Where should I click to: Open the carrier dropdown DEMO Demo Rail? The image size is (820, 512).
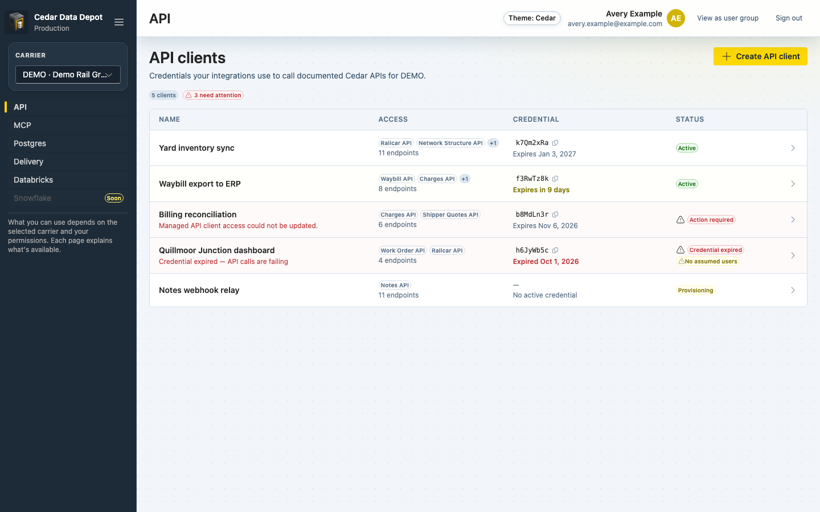pyautogui.click(x=68, y=75)
